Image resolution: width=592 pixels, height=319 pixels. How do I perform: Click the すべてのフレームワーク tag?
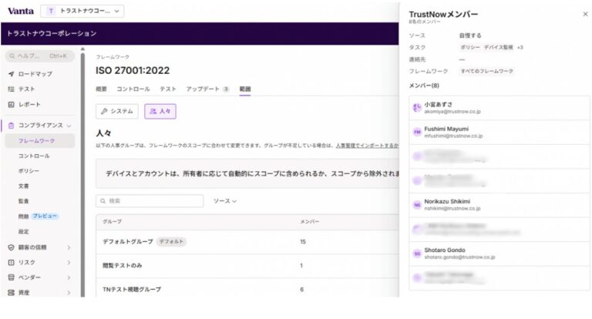click(487, 71)
